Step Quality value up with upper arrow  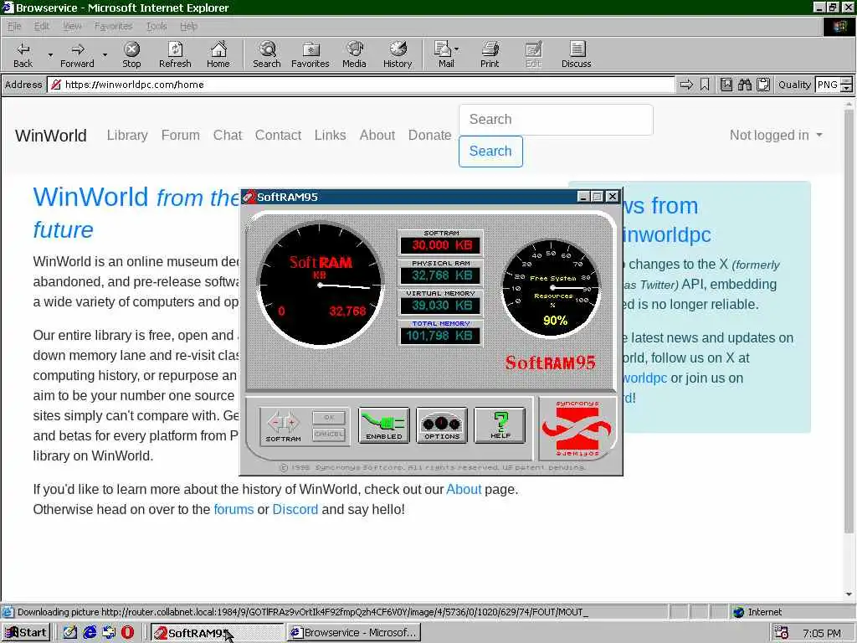pos(846,81)
